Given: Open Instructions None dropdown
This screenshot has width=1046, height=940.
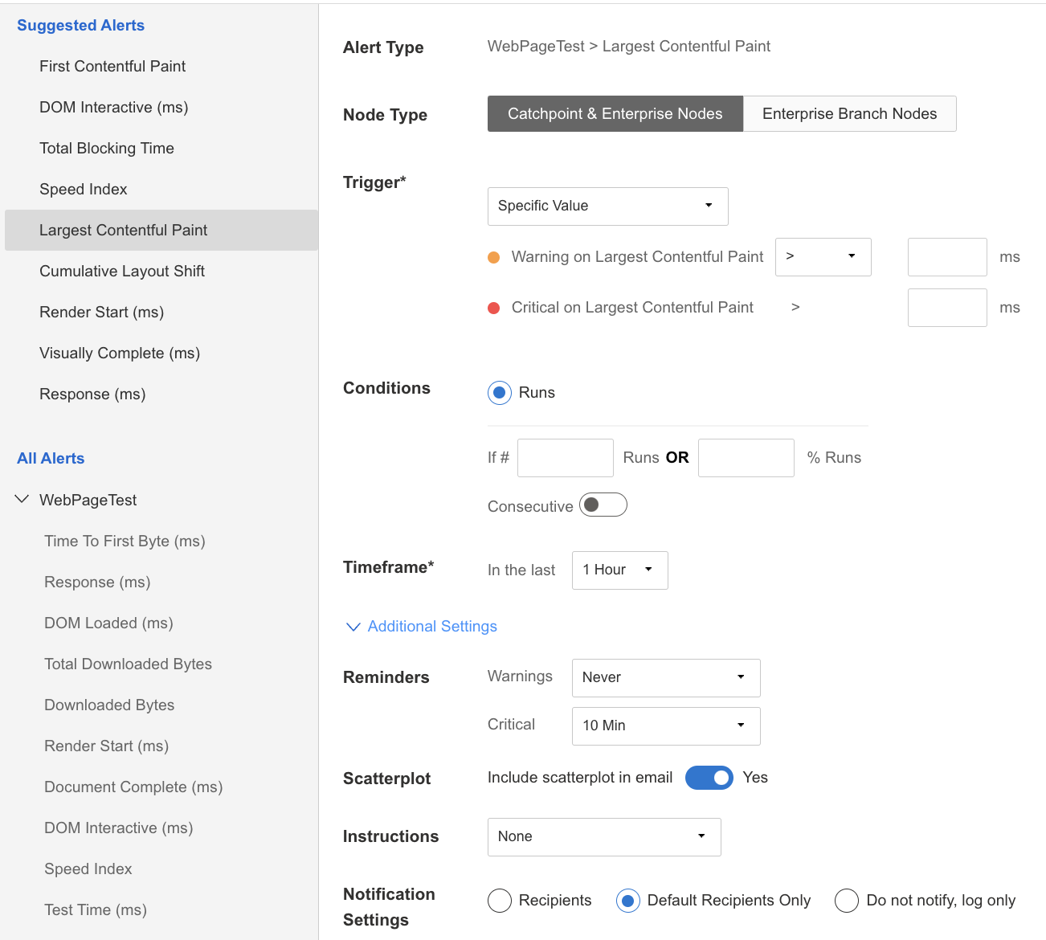Looking at the screenshot, I should [604, 837].
